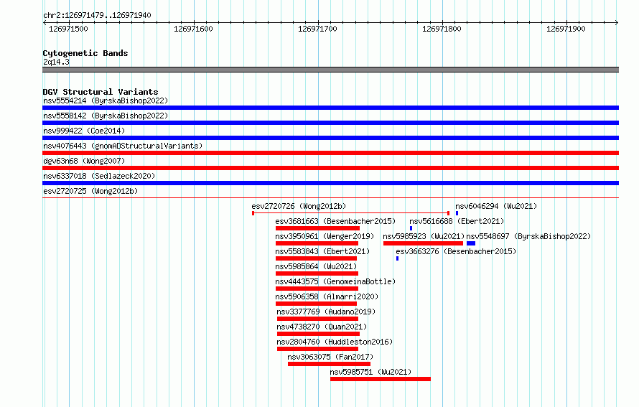
Task: Open the nsv999422 (Coe2014) variant label
Action: coord(84,131)
